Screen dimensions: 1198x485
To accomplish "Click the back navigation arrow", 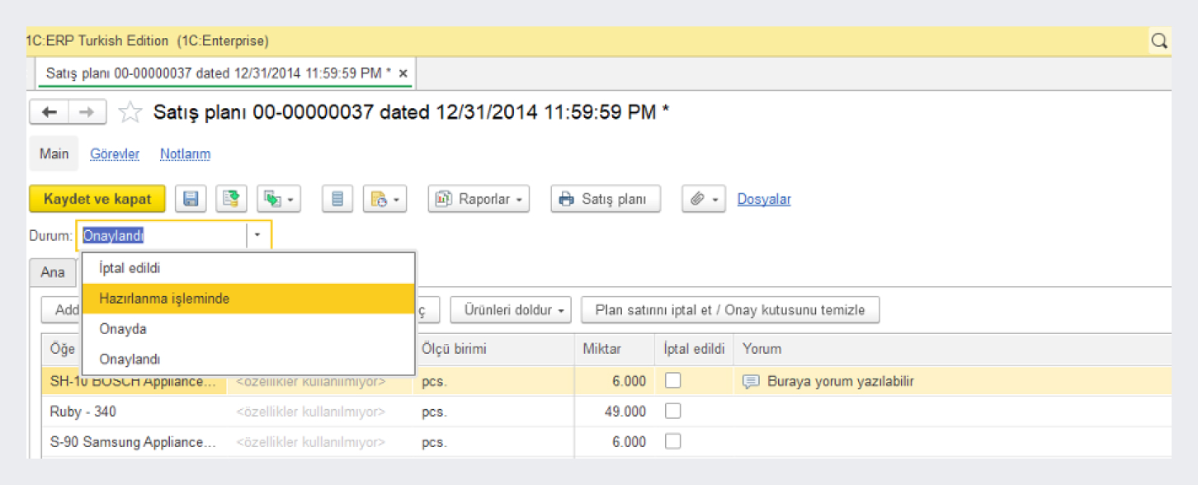I will pos(50,112).
